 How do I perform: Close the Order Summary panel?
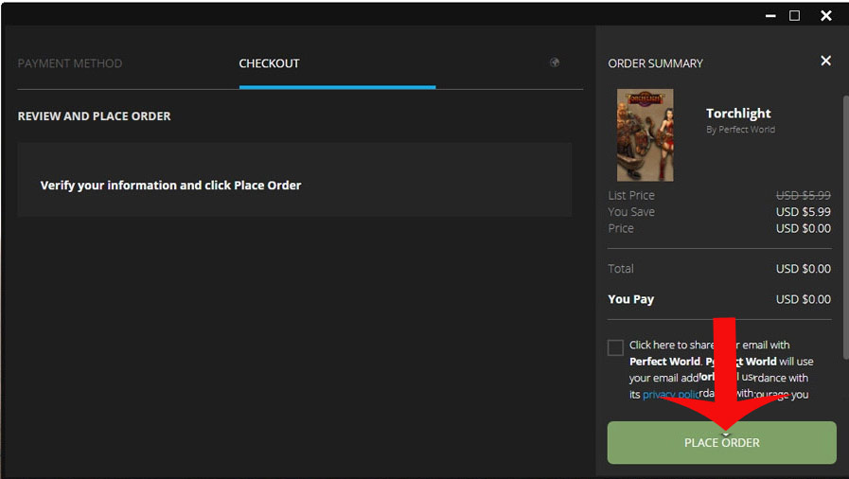825,61
